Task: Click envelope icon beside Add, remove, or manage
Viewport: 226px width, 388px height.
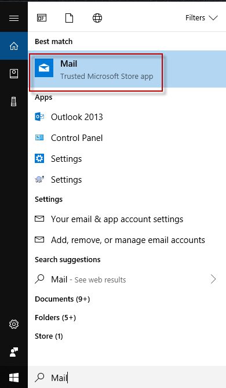Action: tap(39, 240)
